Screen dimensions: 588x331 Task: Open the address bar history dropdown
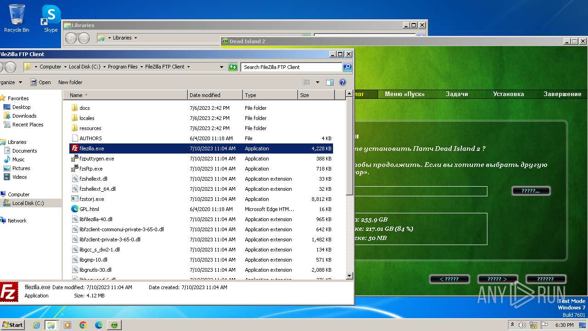tap(222, 67)
